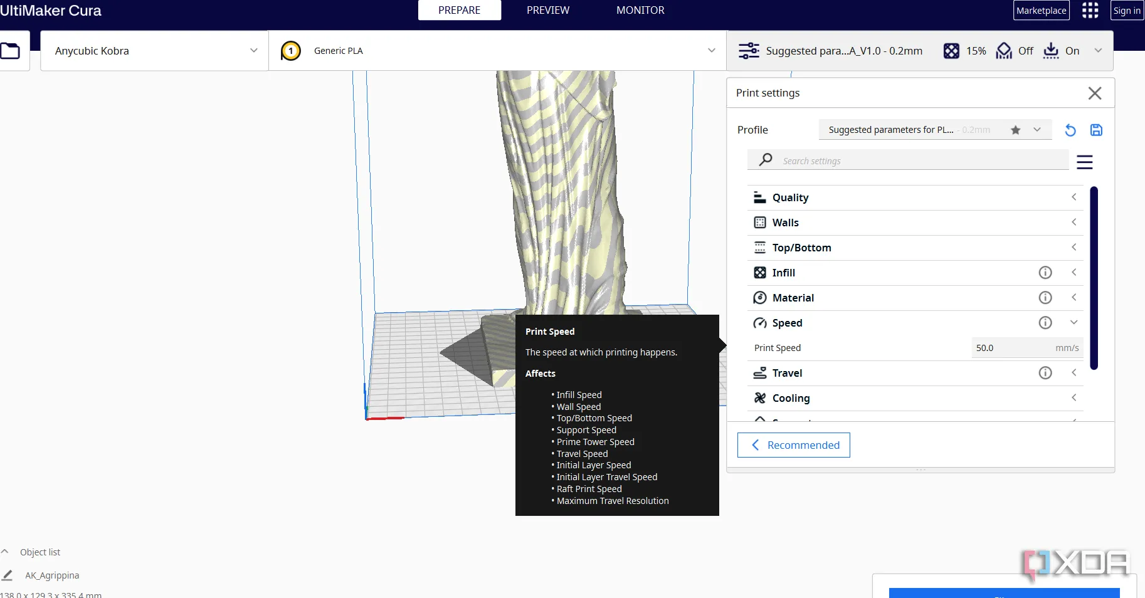Open file folder icon

(10, 51)
